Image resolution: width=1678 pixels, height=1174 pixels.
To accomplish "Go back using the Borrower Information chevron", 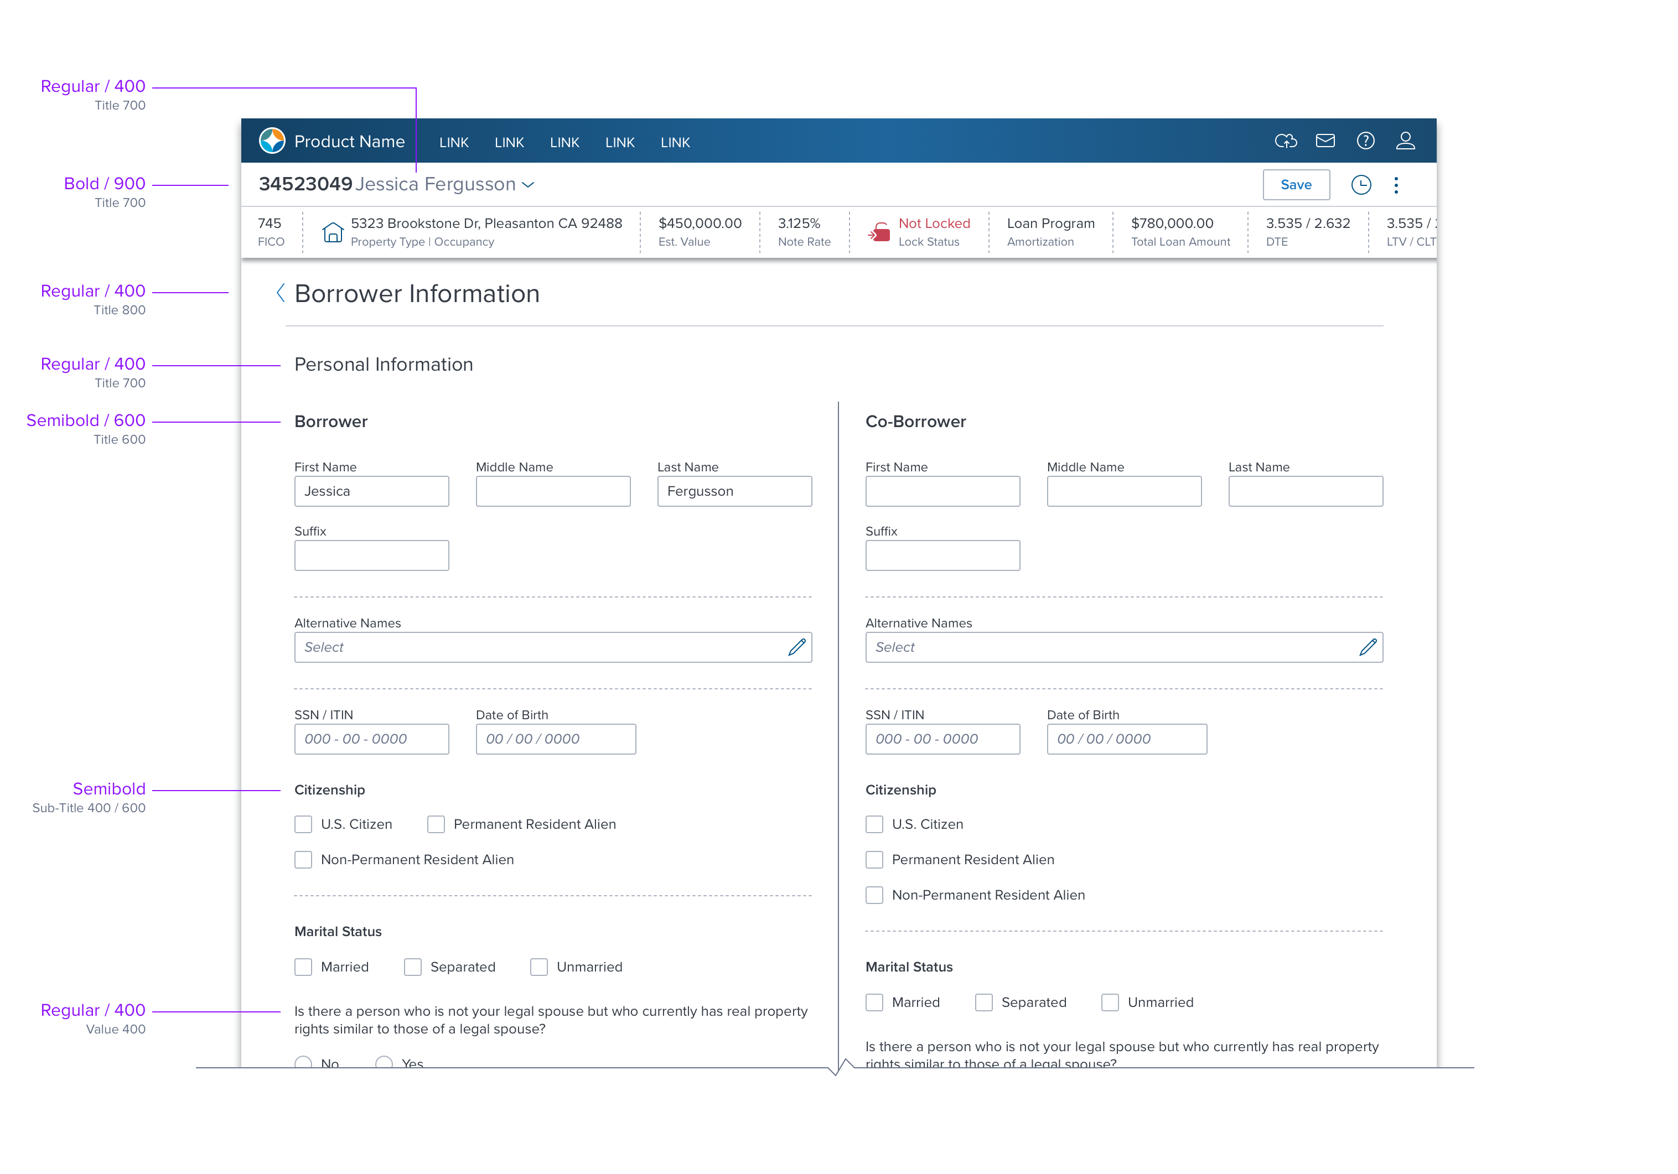I will [280, 293].
